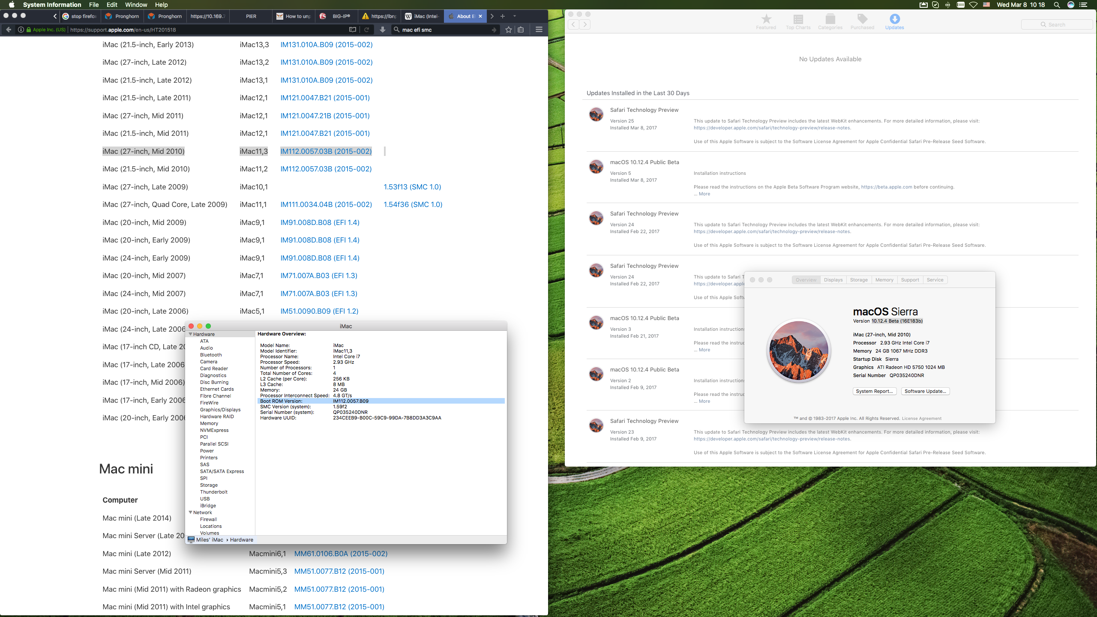Open the Edit menu

click(112, 5)
